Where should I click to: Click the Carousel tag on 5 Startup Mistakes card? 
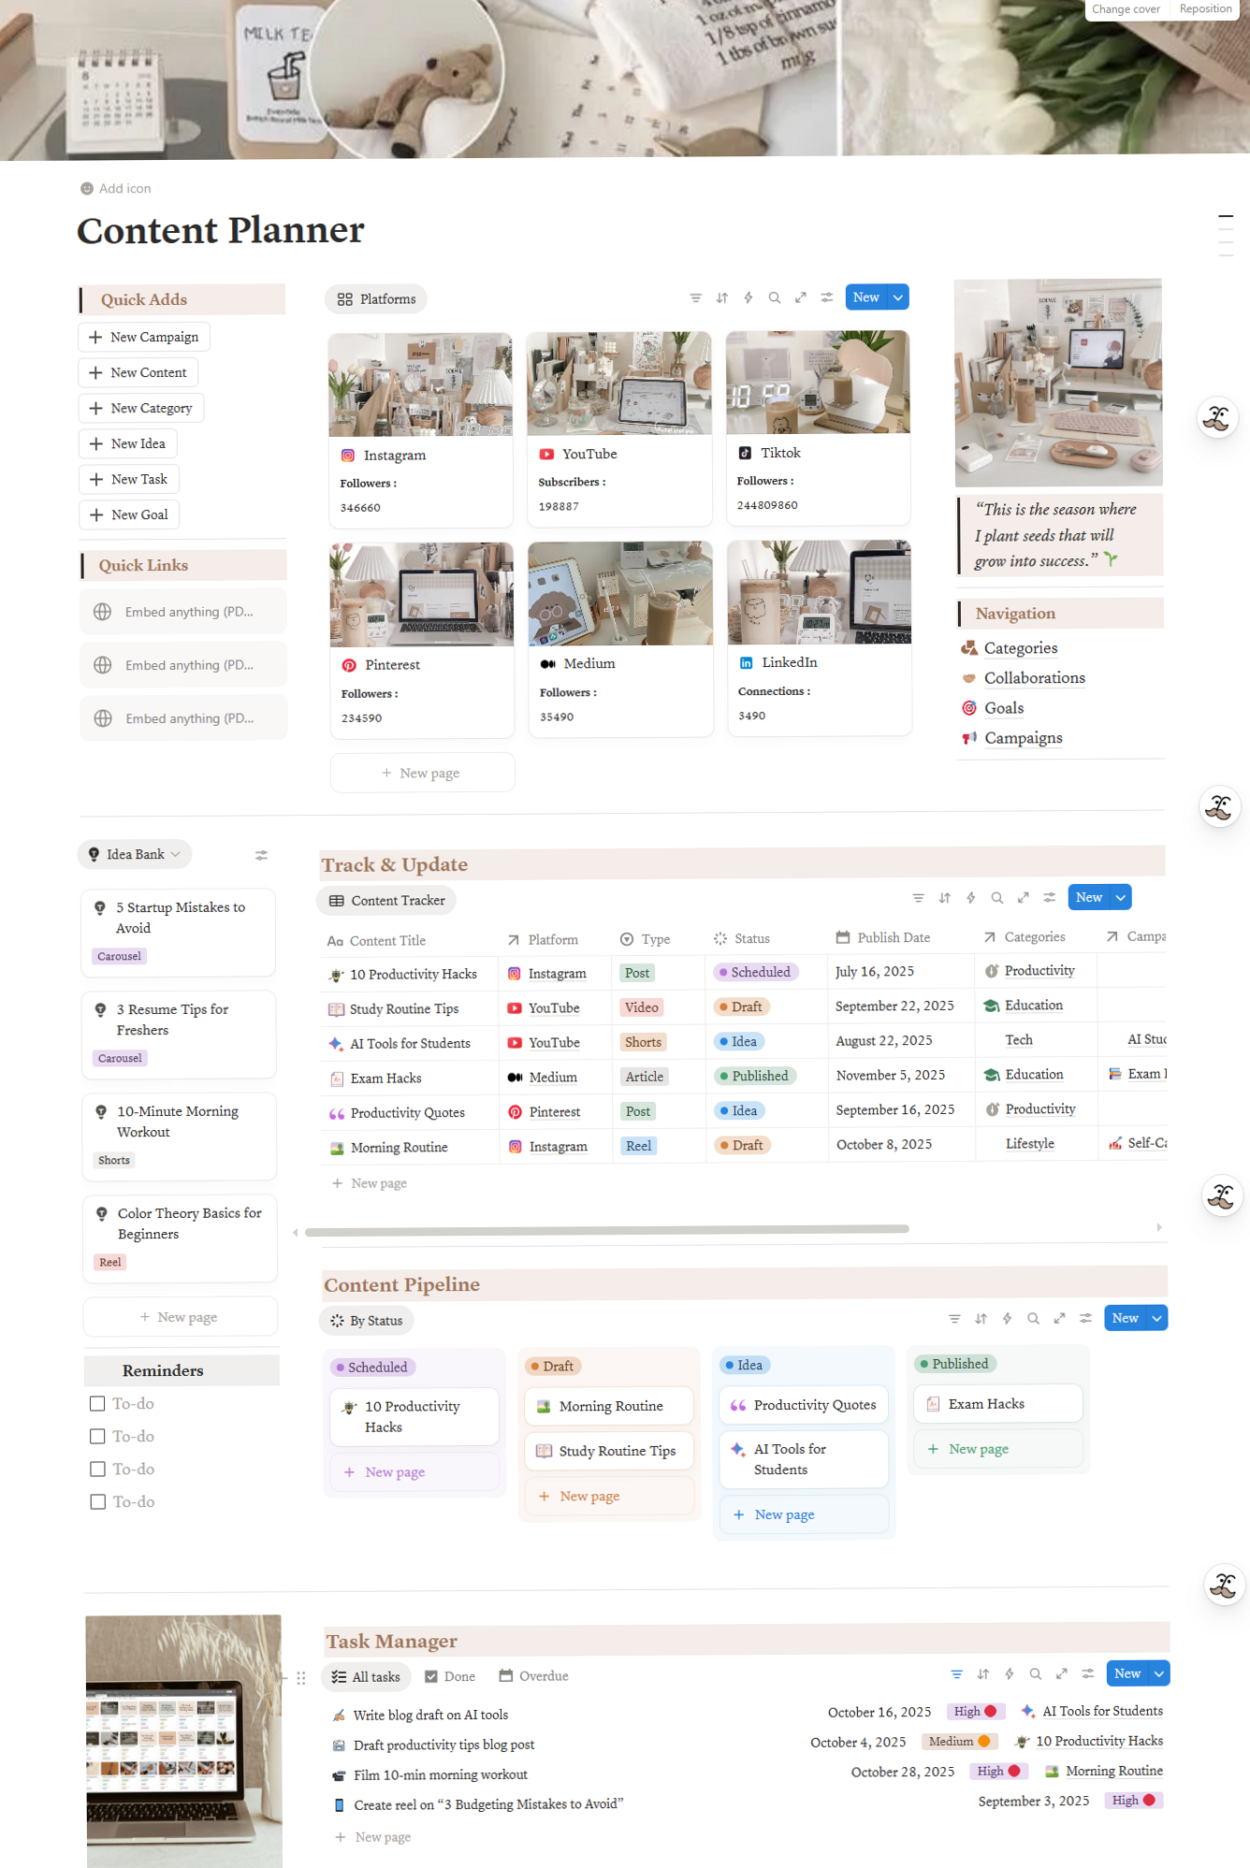click(x=120, y=956)
